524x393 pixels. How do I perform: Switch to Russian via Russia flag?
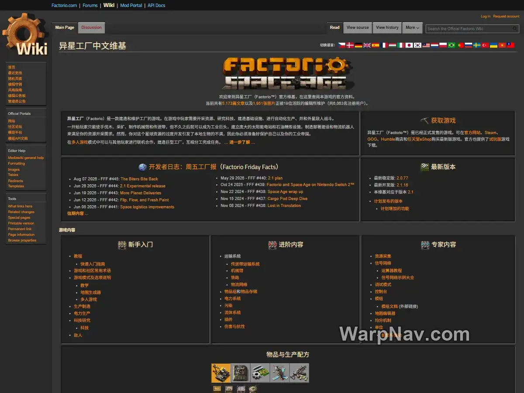pos(468,45)
